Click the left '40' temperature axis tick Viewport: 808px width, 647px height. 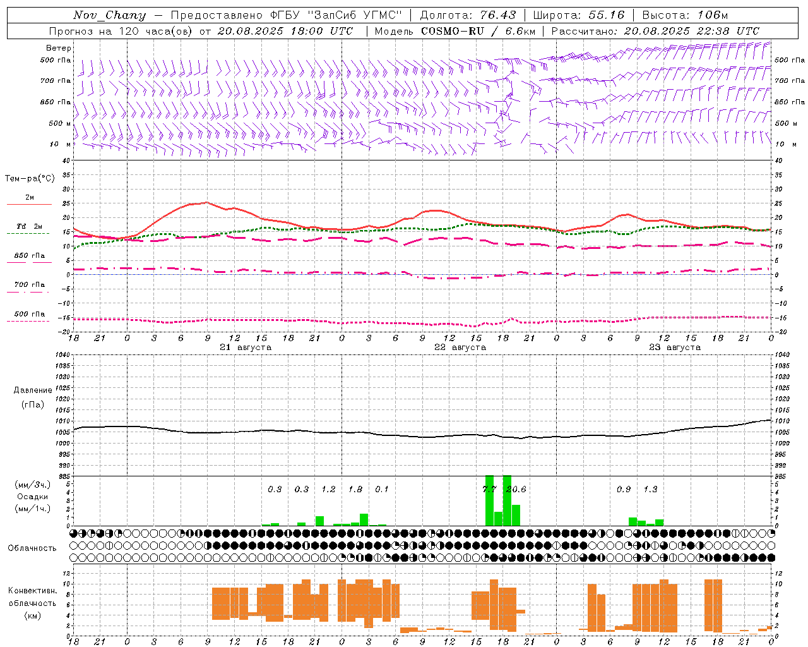66,161
